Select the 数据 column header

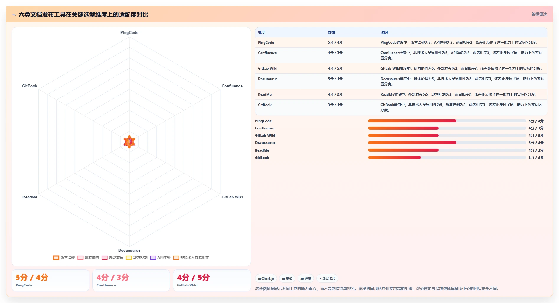[331, 32]
